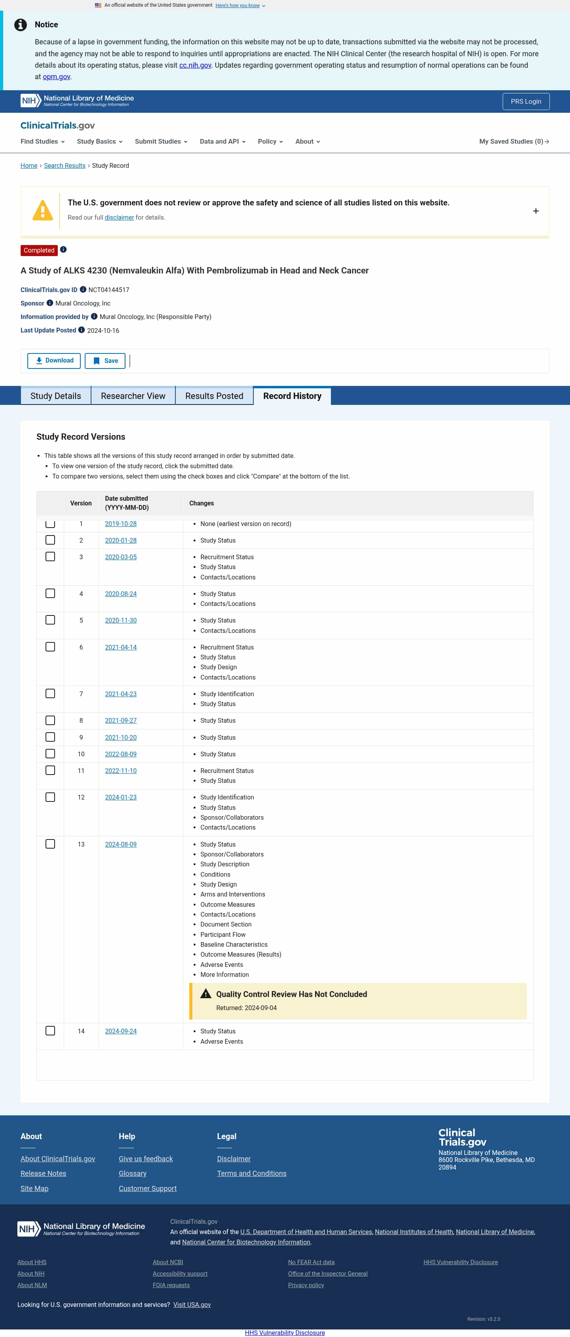Check the box for version 8 (2021-09-27)
Image resolution: width=570 pixels, height=1337 pixels.
50,721
